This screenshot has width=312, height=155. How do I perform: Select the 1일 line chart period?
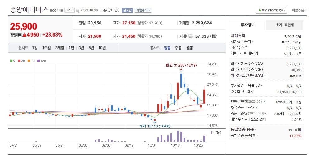(35, 48)
